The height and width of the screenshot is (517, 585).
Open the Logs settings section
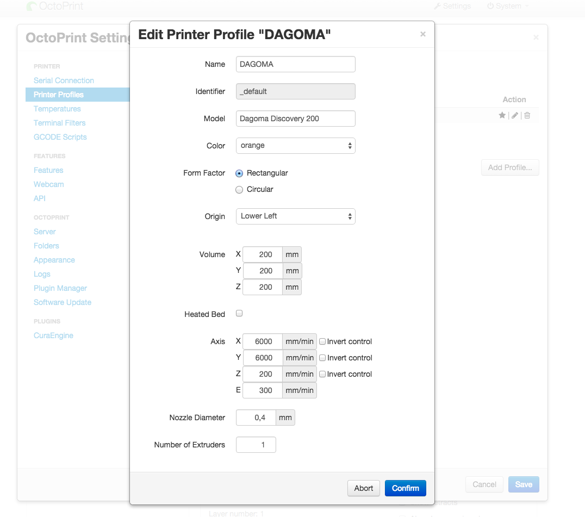[x=42, y=275]
